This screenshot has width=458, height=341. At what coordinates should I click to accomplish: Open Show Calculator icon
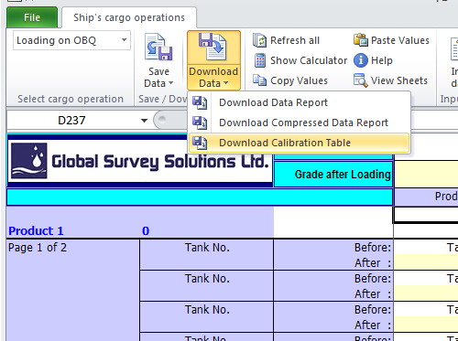click(260, 60)
